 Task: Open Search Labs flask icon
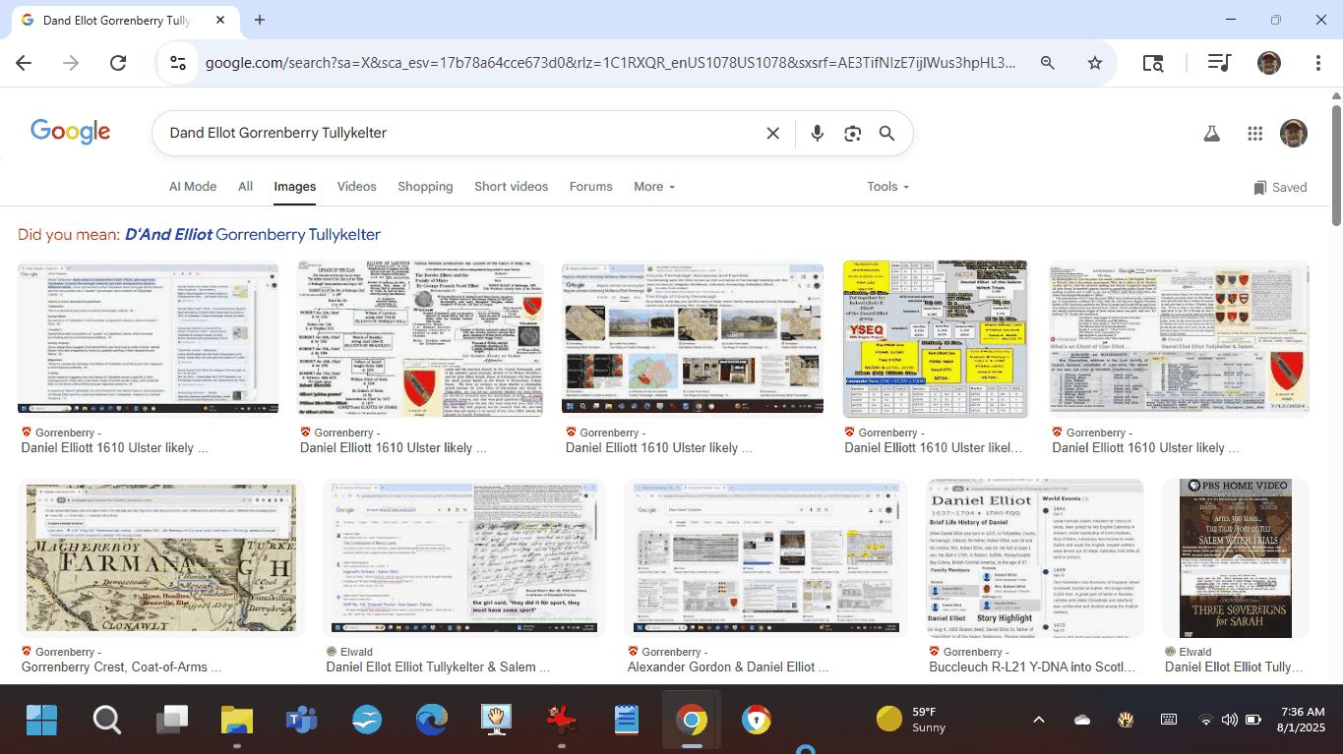(1211, 134)
